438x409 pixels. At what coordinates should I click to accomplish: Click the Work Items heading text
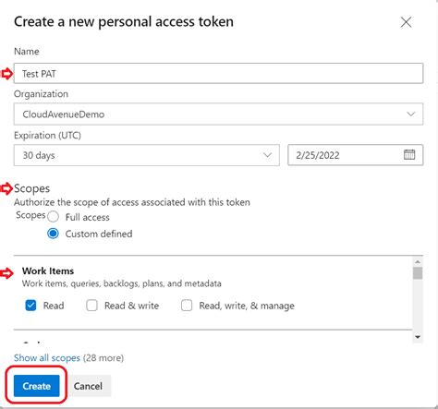tap(48, 271)
